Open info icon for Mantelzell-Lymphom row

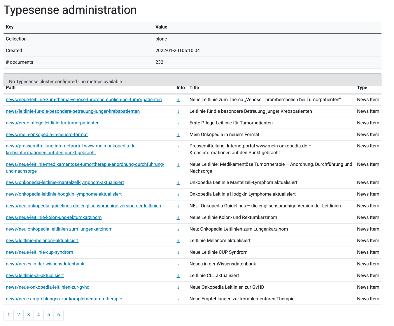[x=178, y=183]
